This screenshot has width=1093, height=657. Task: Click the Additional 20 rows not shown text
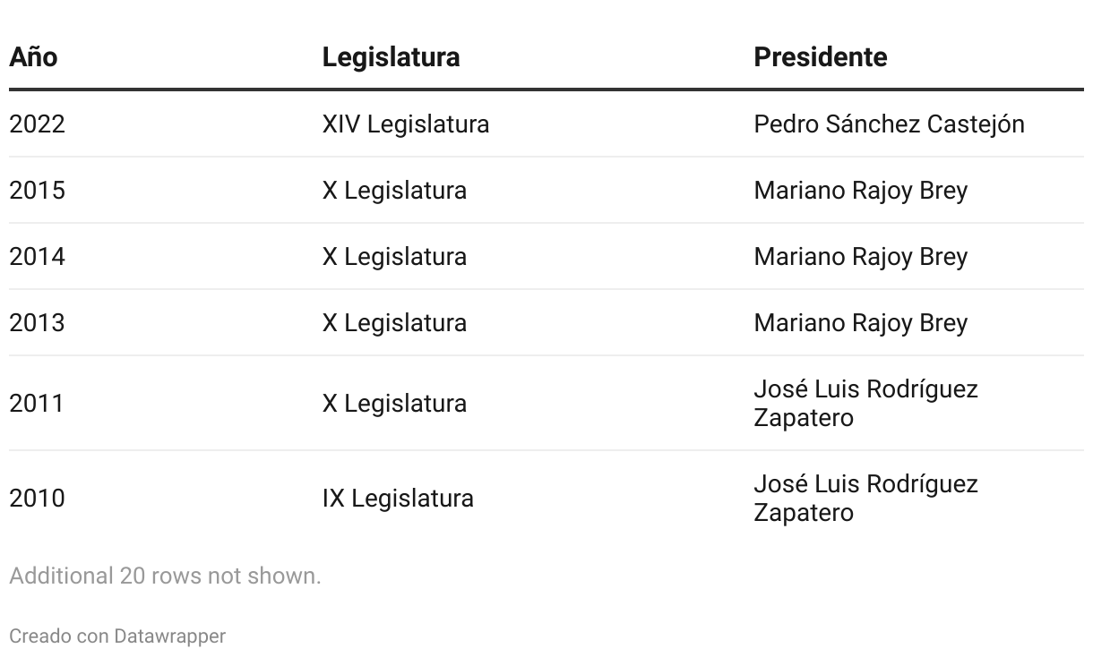(x=165, y=576)
